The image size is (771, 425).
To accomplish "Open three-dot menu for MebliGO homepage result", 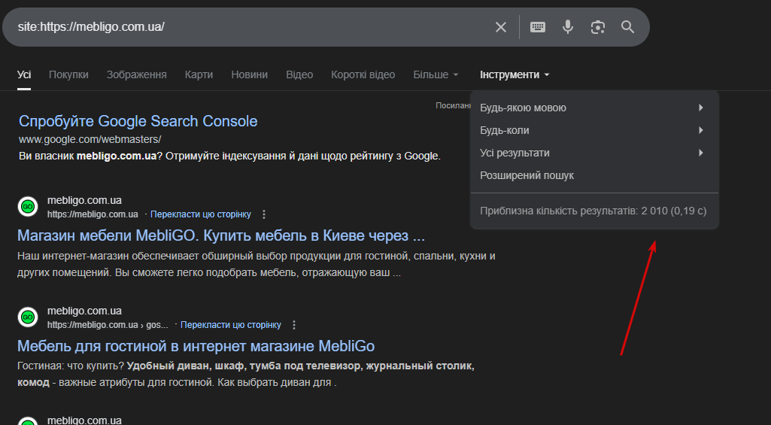I will point(264,214).
